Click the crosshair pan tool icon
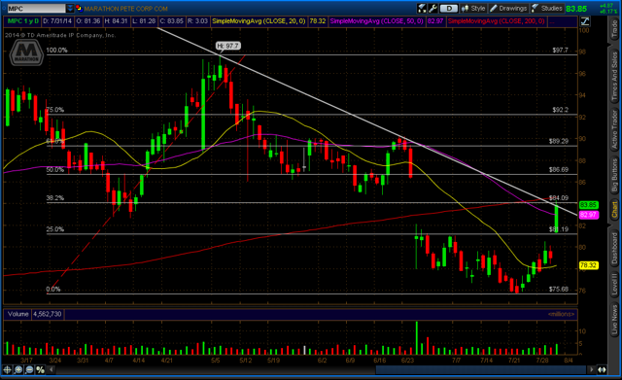This screenshot has height=380, width=622. coord(7,369)
